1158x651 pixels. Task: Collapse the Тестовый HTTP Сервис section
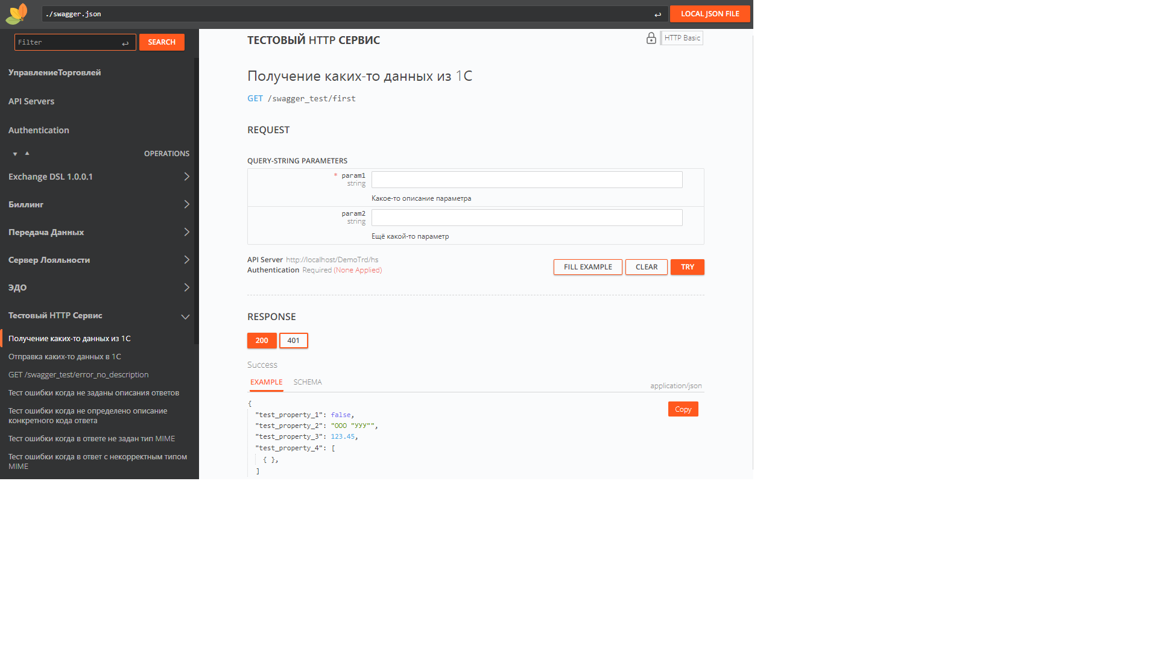click(x=185, y=316)
